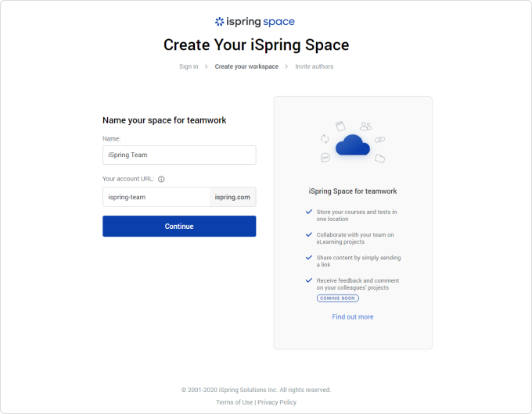Click the chain link icon beside cloud
This screenshot has width=532, height=414.
pyautogui.click(x=380, y=139)
